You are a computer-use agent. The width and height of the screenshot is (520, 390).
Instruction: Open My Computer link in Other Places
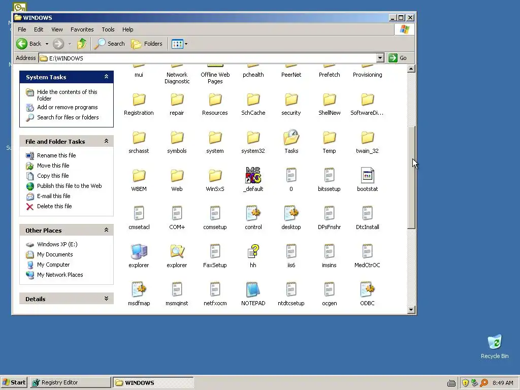coord(53,265)
